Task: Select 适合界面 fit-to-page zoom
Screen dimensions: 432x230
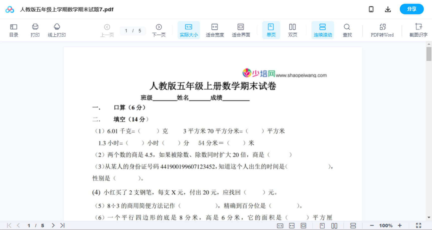Action: pos(241,30)
